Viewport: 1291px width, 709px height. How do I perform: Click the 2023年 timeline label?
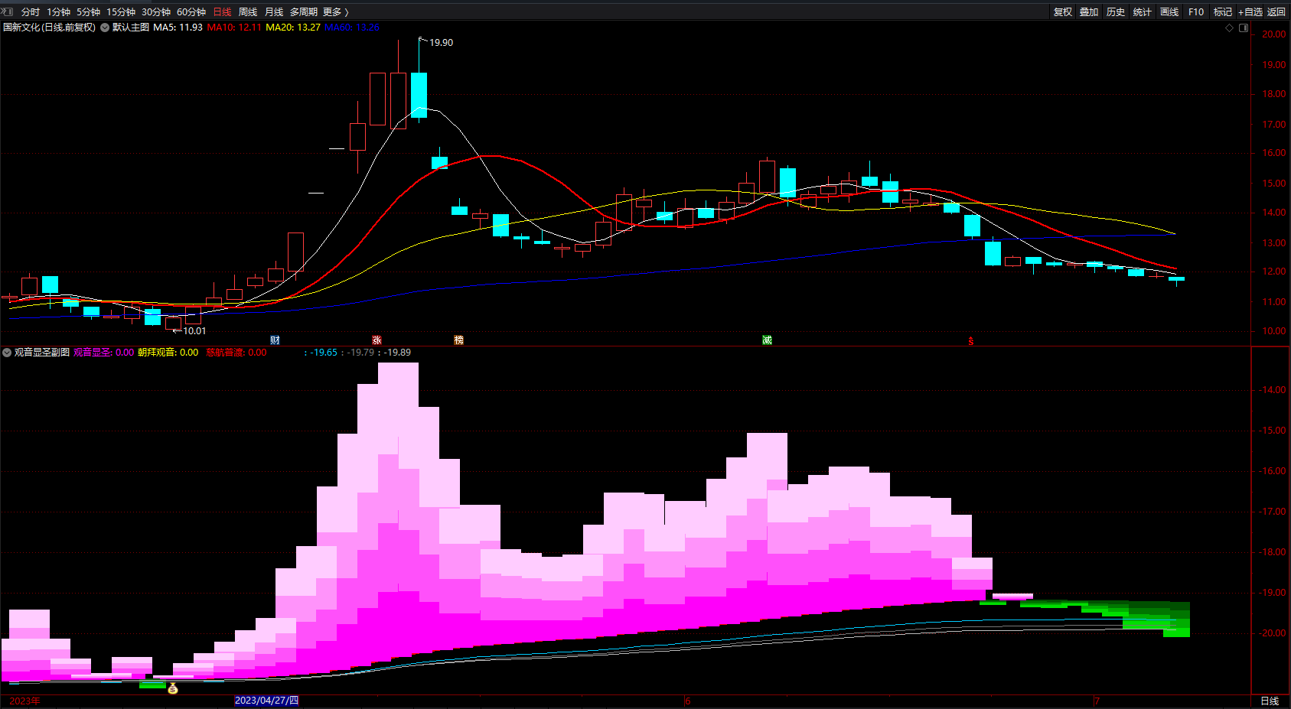[24, 701]
